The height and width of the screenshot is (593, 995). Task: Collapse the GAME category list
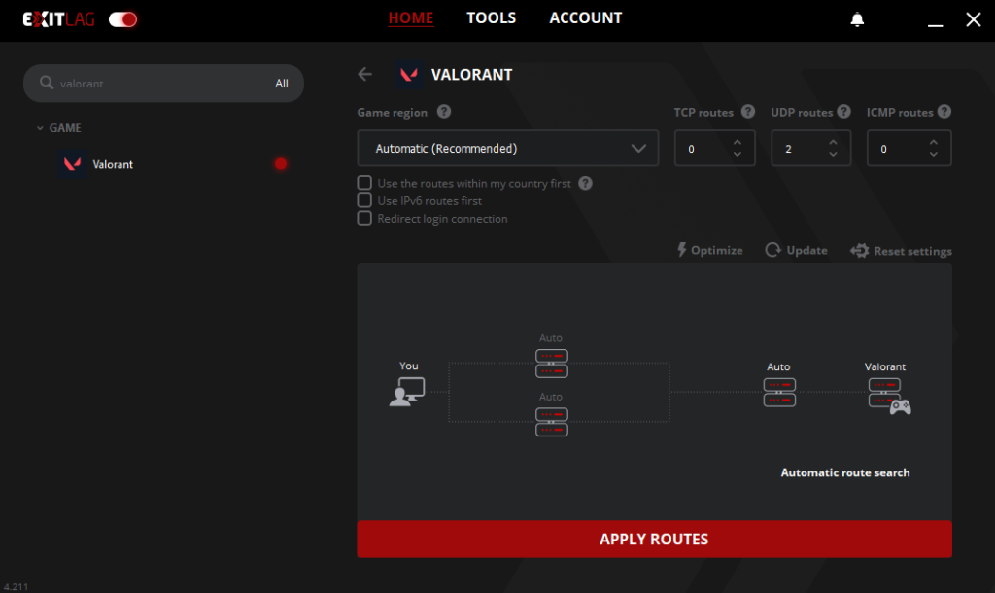point(40,128)
